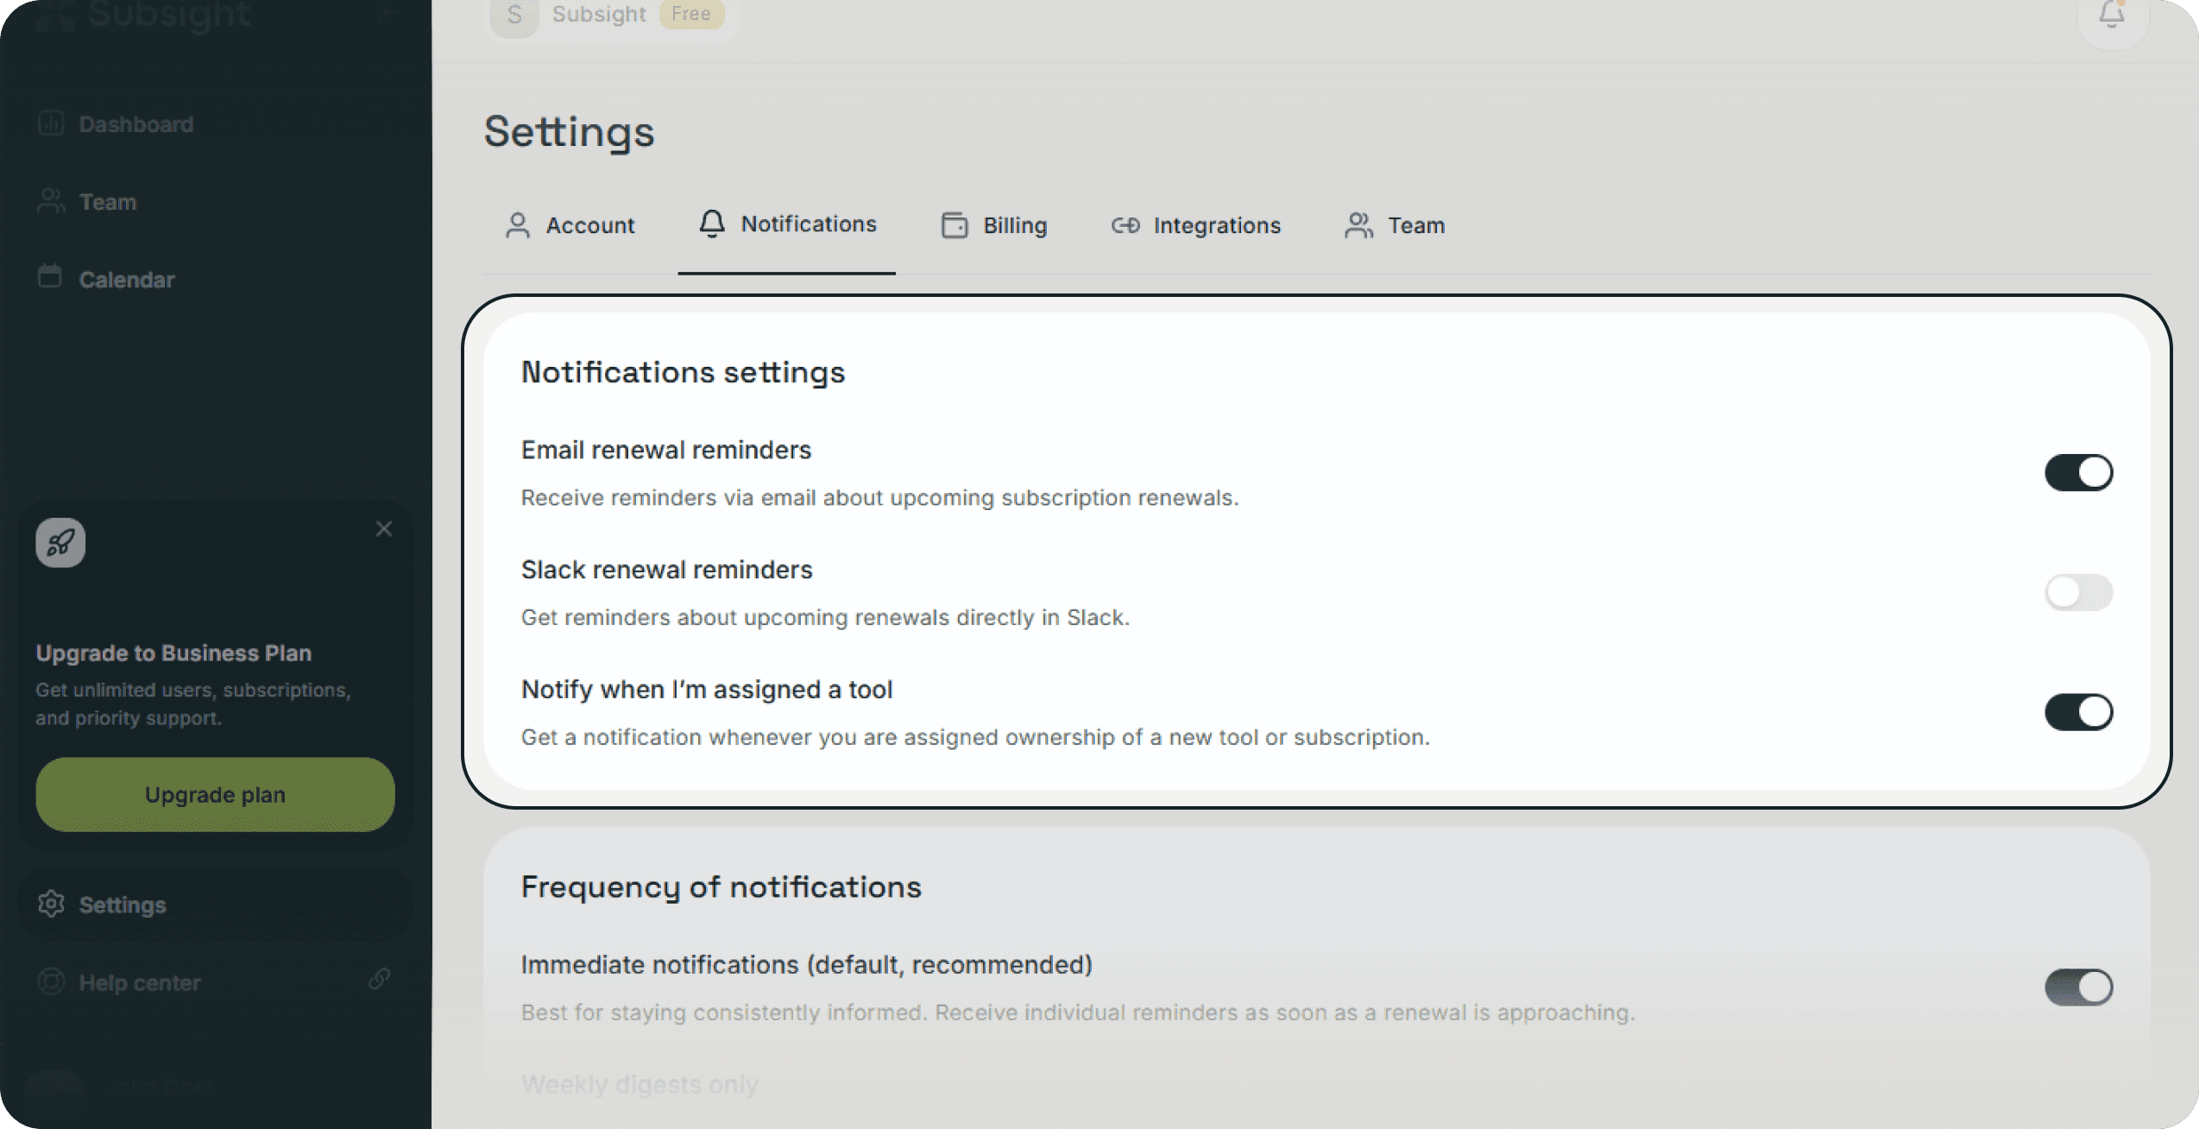The width and height of the screenshot is (2199, 1129).
Task: Switch to the Account tab
Action: coord(570,225)
